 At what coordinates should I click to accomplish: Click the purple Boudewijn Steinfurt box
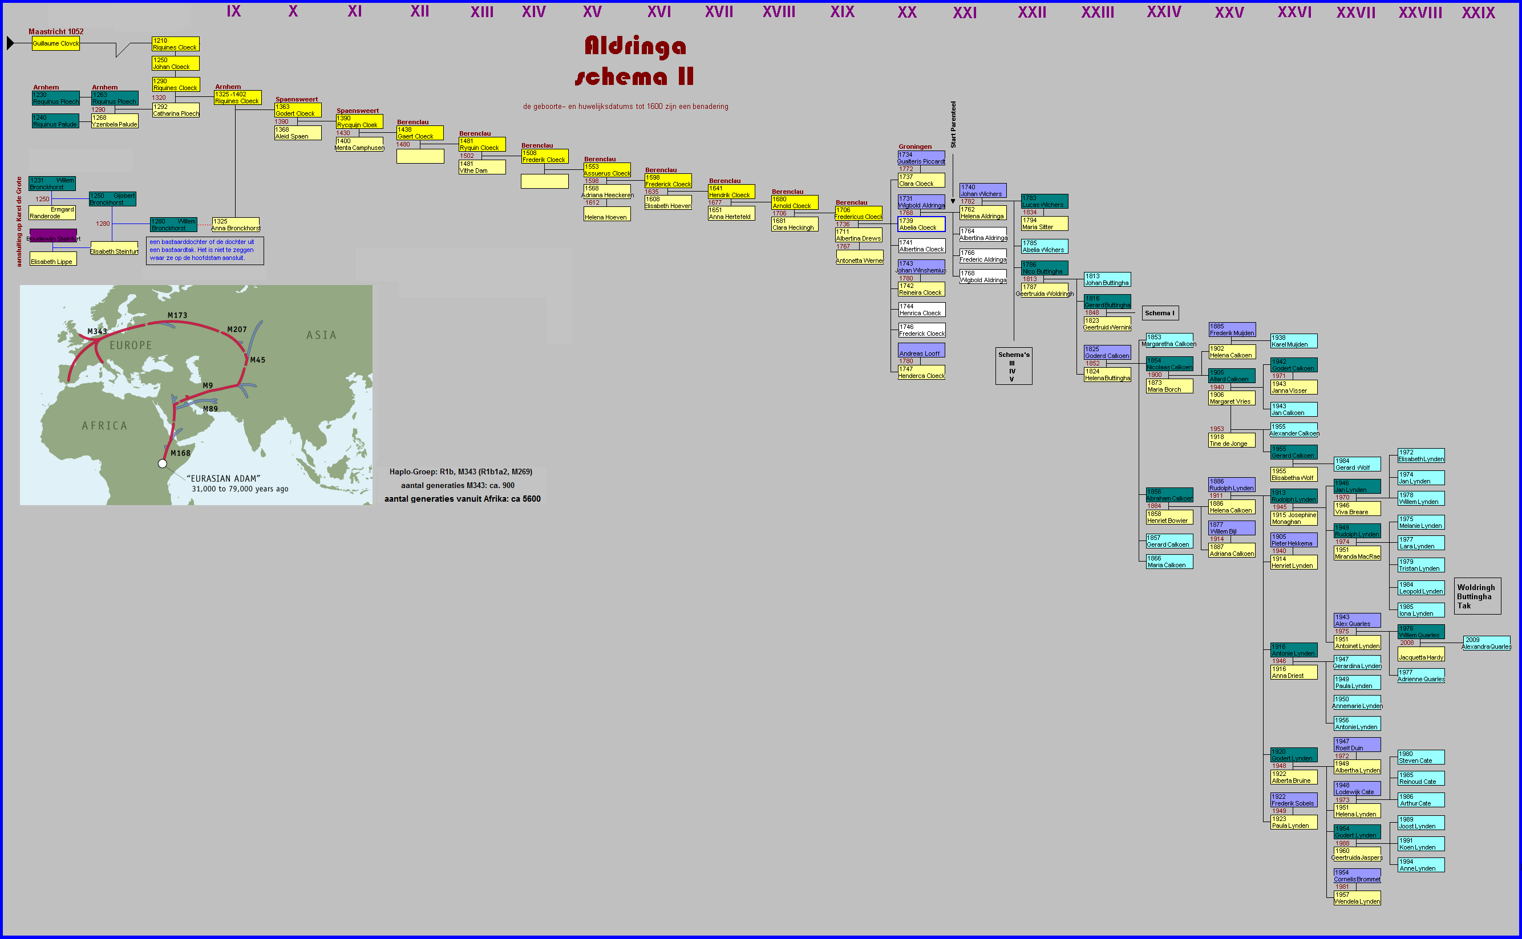(54, 236)
